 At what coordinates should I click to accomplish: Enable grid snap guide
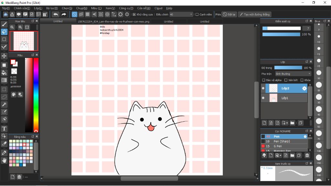tap(88, 14)
